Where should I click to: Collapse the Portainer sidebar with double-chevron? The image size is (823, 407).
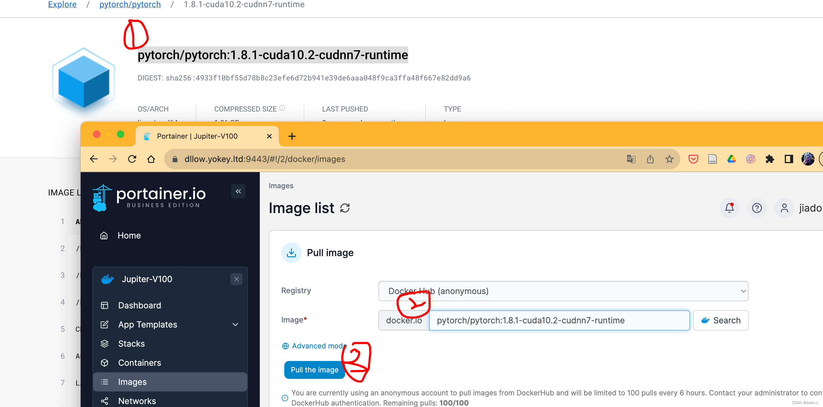(x=238, y=191)
